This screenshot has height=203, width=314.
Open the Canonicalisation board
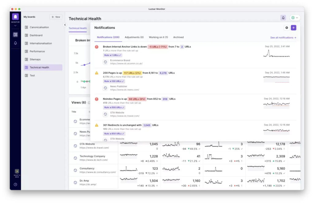(x=39, y=27)
